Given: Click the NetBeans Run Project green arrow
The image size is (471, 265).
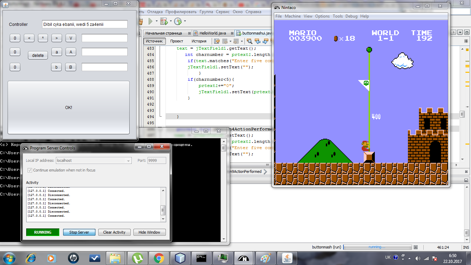Looking at the screenshot, I should coord(150,21).
